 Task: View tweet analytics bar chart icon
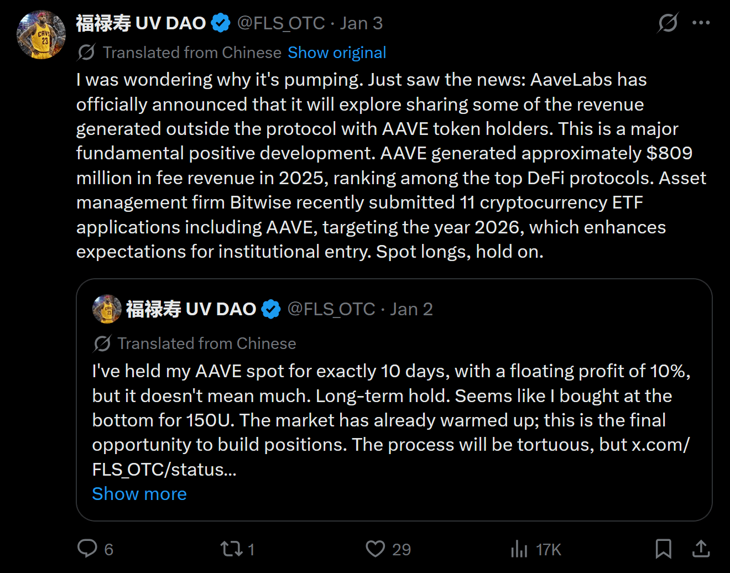point(519,549)
